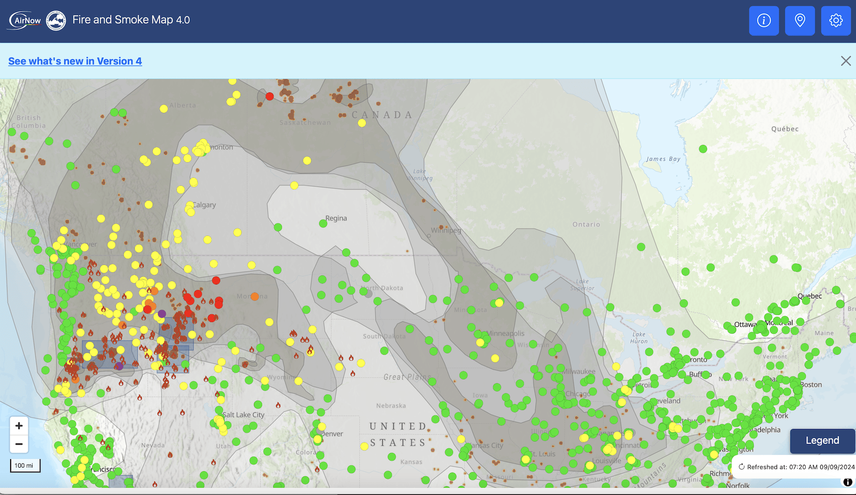Select the green monitor dot beside Regina
This screenshot has width=856, height=495.
(323, 224)
